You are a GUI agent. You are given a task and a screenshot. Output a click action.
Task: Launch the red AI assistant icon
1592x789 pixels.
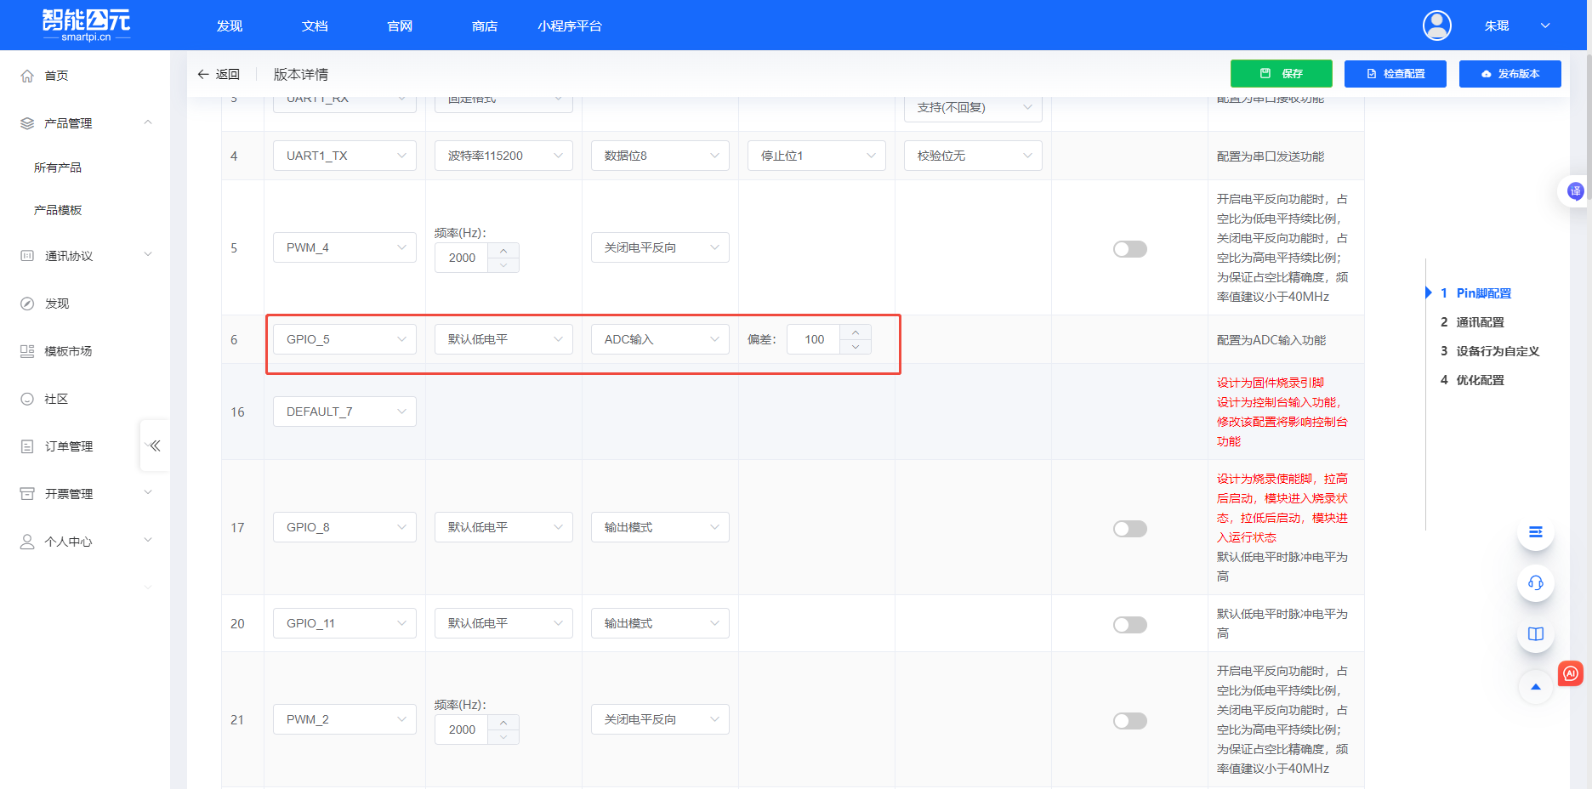1570,673
